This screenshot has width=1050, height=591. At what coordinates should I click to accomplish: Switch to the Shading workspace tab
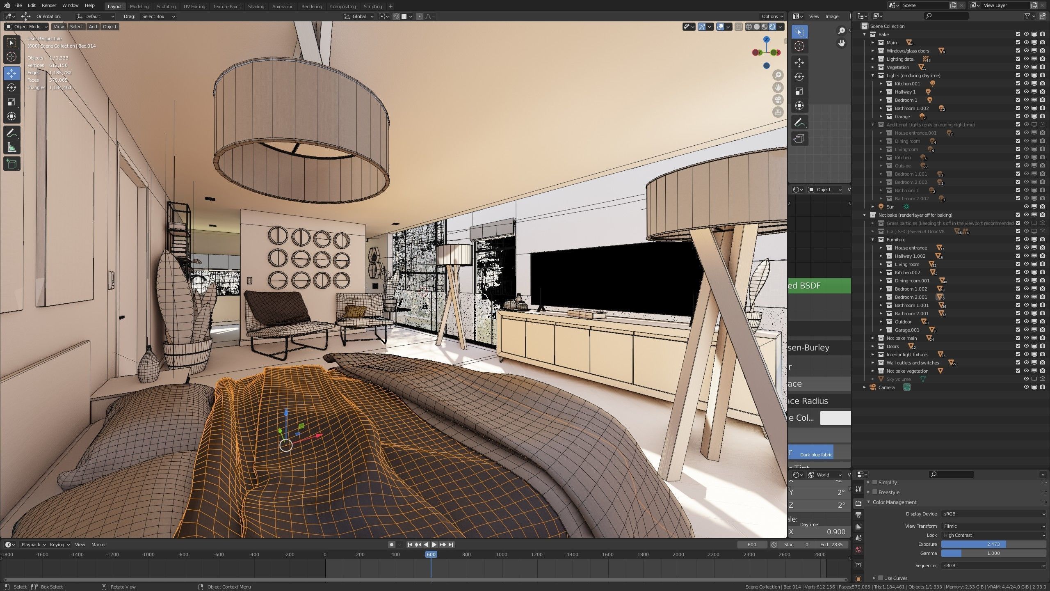[256, 7]
